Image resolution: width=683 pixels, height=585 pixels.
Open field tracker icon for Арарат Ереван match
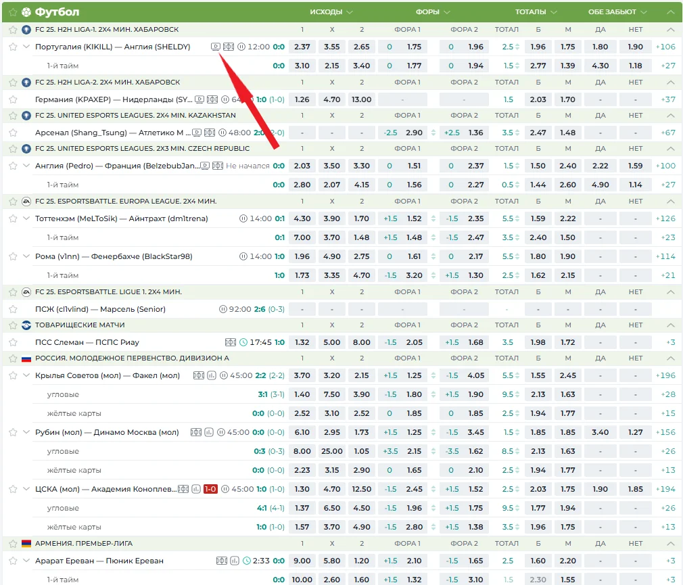point(222,561)
